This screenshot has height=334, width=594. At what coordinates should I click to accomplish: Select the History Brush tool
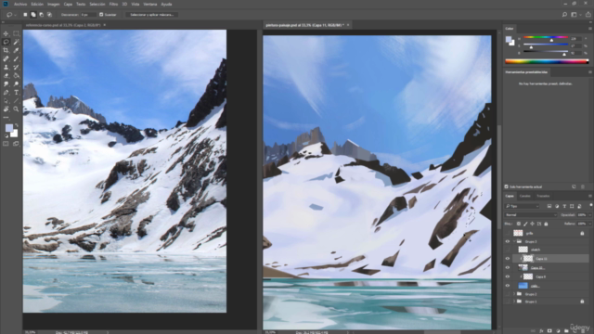16,67
